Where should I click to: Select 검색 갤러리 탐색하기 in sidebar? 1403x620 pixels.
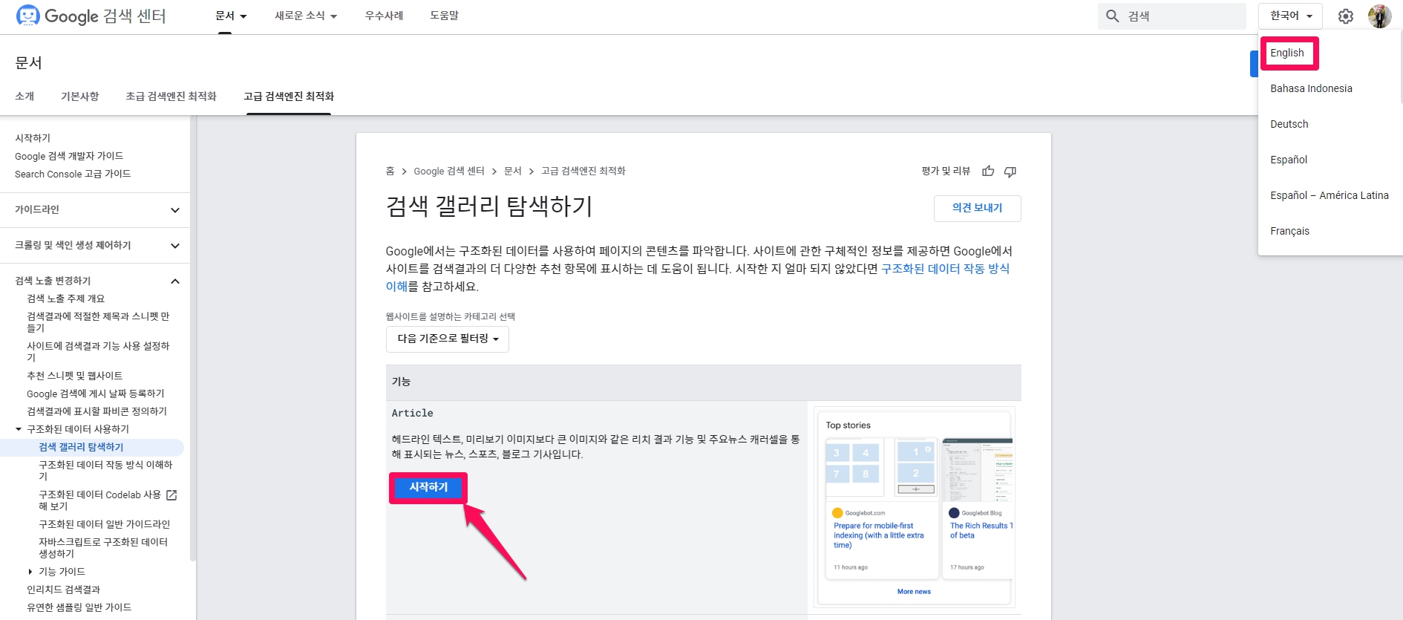point(81,447)
